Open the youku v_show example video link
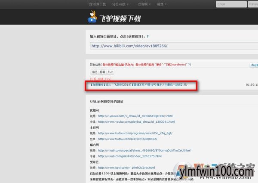 click(x=135, y=116)
